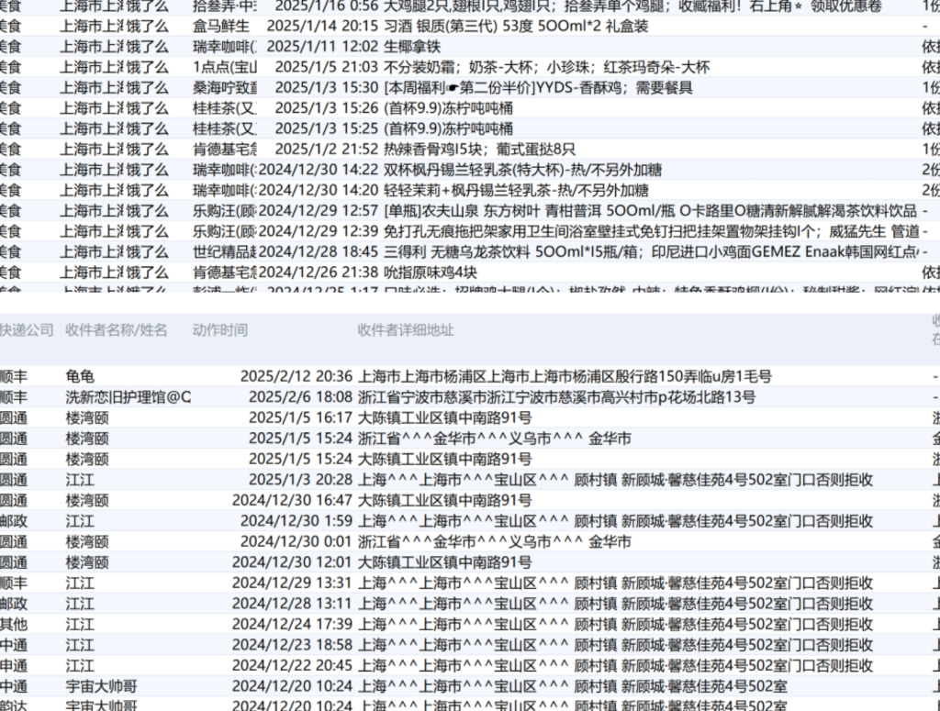The image size is (940, 711).
Task: Click the 2024/12/30 0:01 action time
Action: tap(297, 542)
